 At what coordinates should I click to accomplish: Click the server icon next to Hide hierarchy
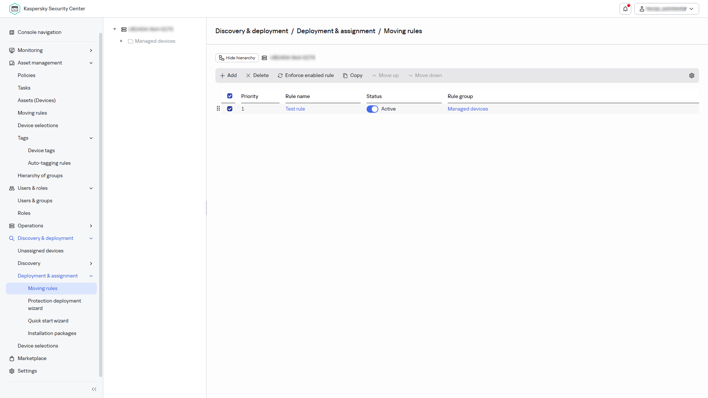[x=264, y=58]
